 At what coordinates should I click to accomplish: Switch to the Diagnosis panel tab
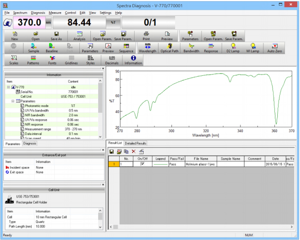tap(30, 144)
